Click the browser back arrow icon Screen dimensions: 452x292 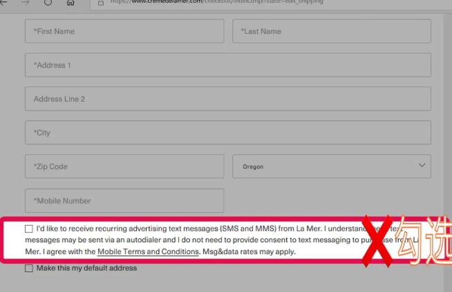coord(3,2)
